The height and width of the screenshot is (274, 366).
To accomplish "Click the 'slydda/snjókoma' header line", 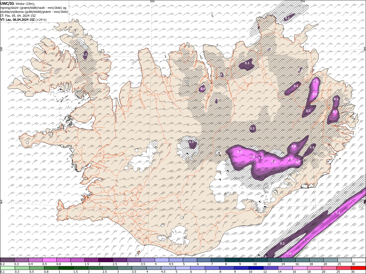I will [x=34, y=12].
